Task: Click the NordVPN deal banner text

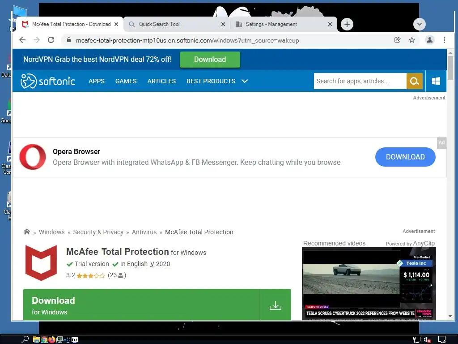Action: pos(98,60)
